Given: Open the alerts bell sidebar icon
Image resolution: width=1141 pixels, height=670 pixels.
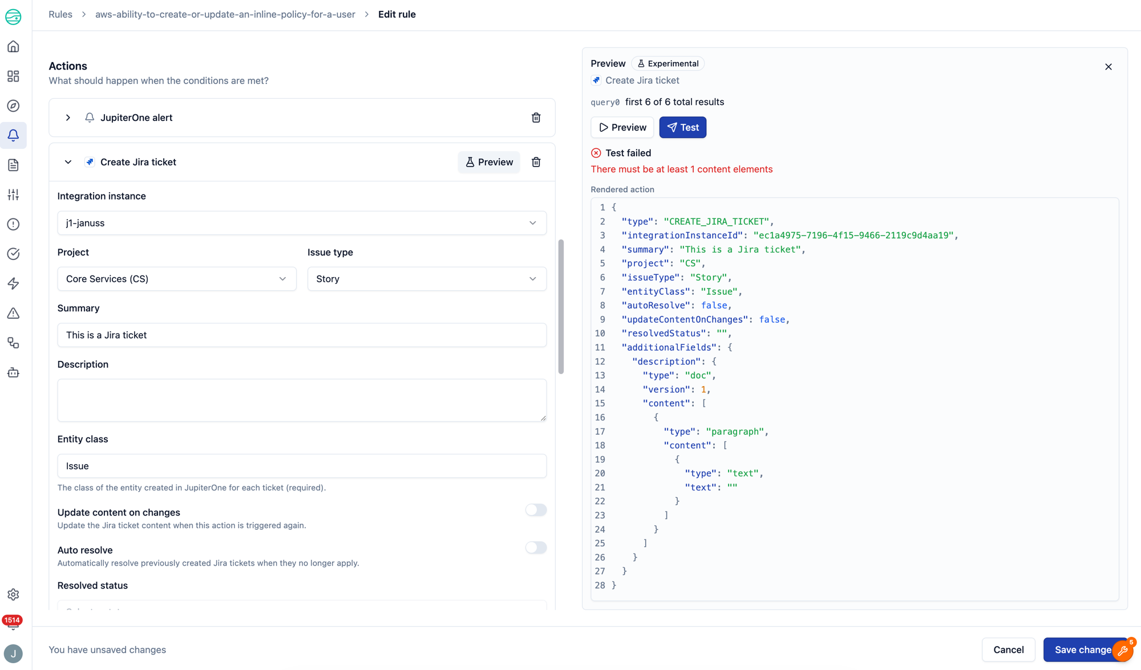Looking at the screenshot, I should 13,136.
